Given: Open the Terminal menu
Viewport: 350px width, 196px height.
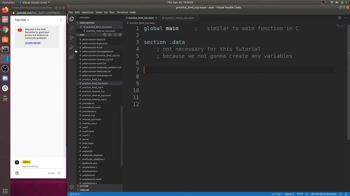Looking at the screenshot, I should click(x=122, y=13).
